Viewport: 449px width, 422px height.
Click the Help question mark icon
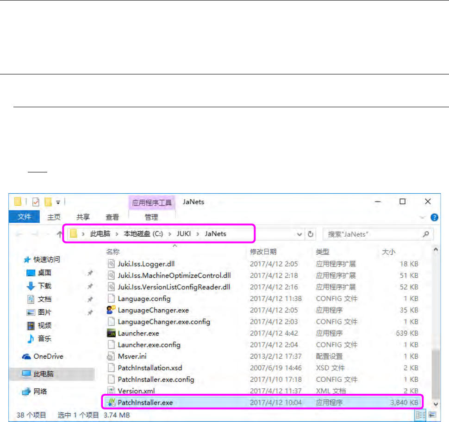434,217
